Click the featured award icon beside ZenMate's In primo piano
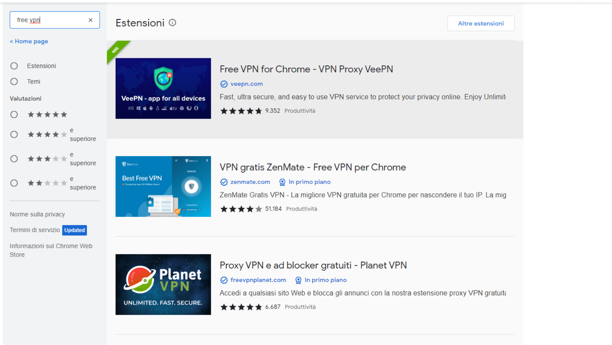612x345 pixels. pyautogui.click(x=282, y=182)
